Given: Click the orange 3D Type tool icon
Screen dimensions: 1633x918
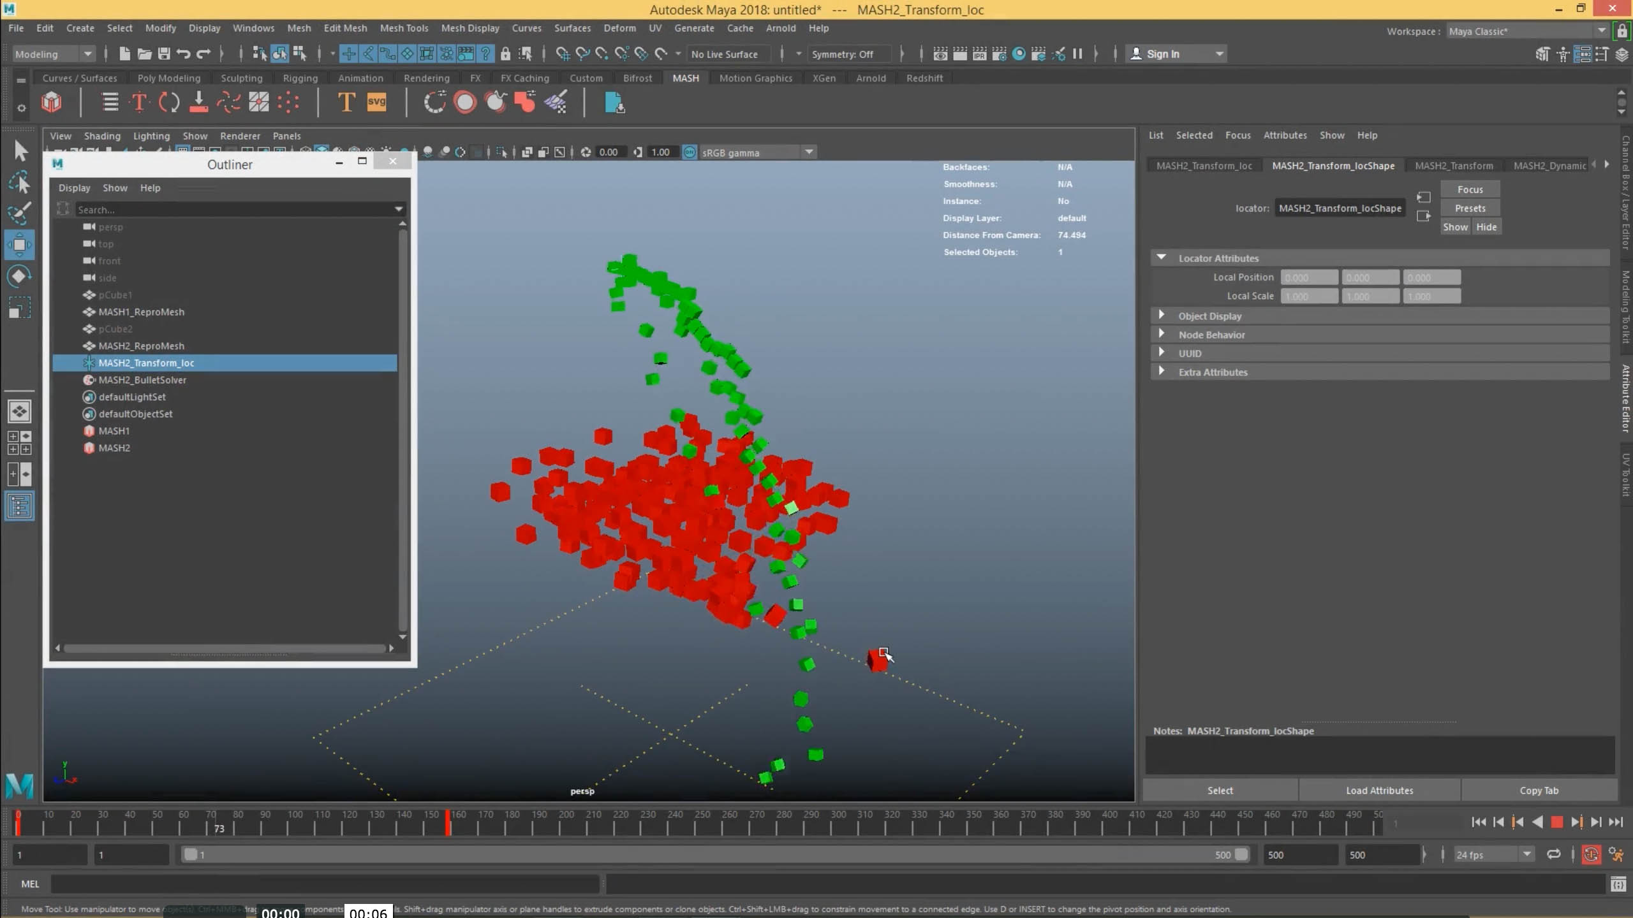Looking at the screenshot, I should coord(346,102).
